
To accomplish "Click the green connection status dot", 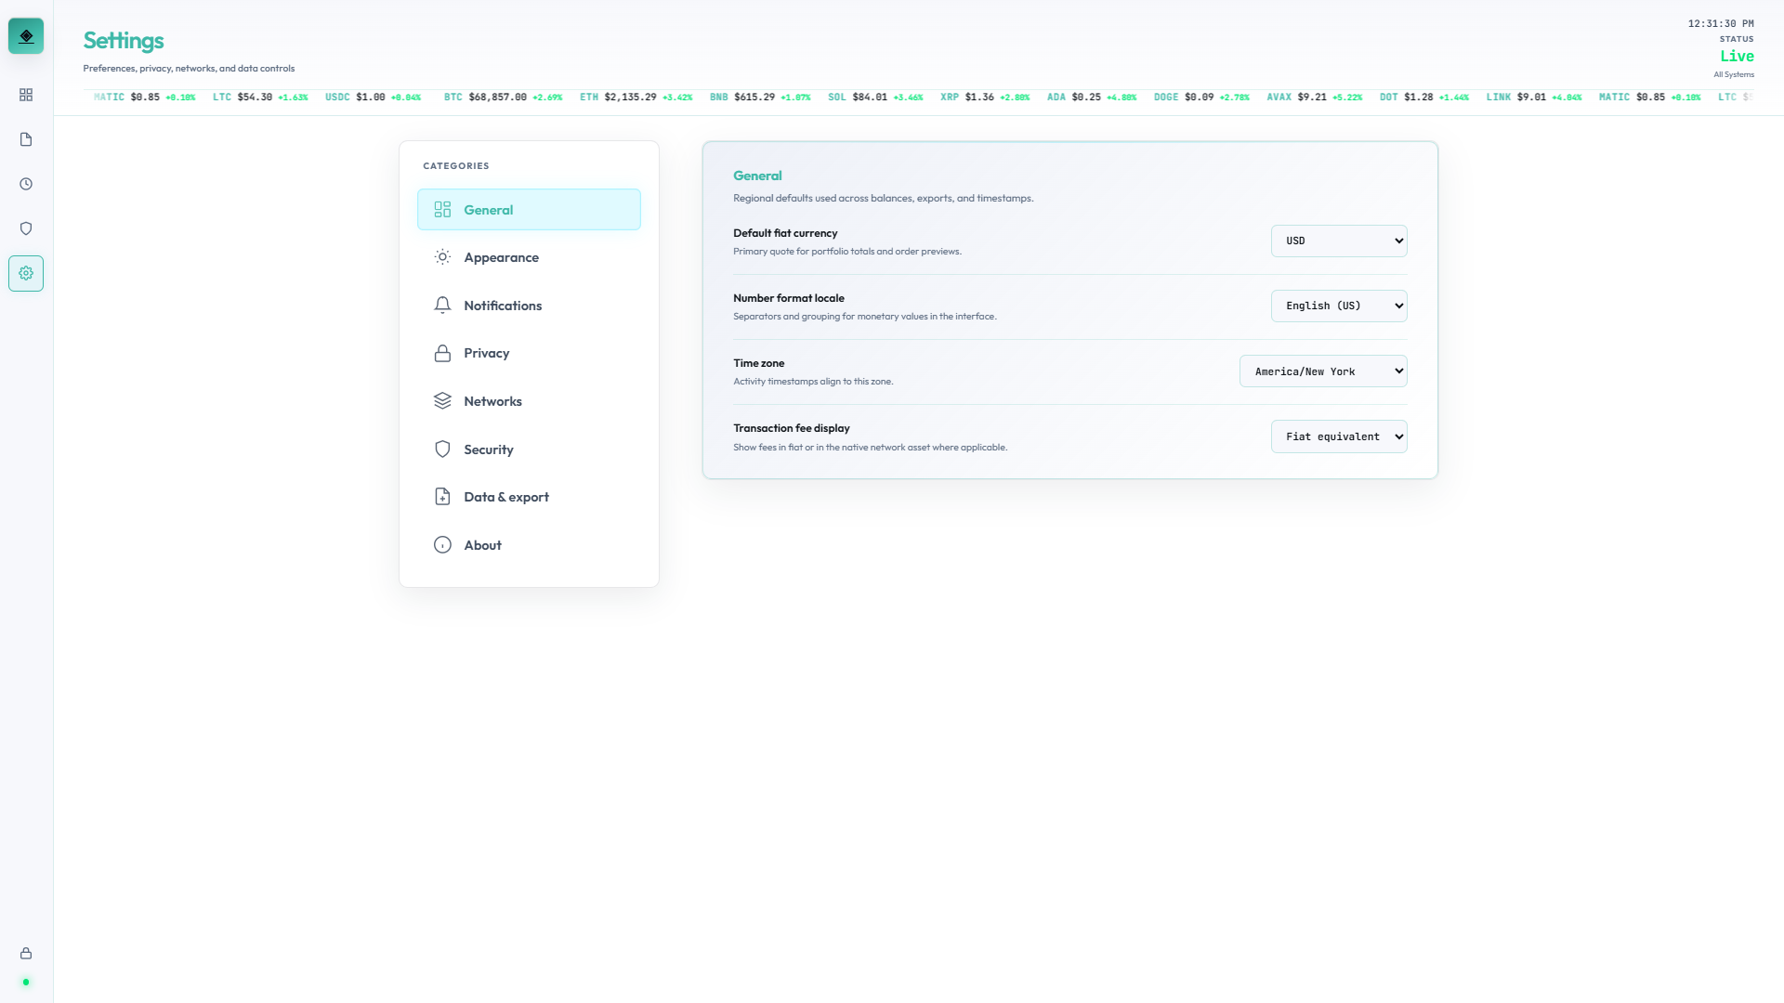I will 26,983.
